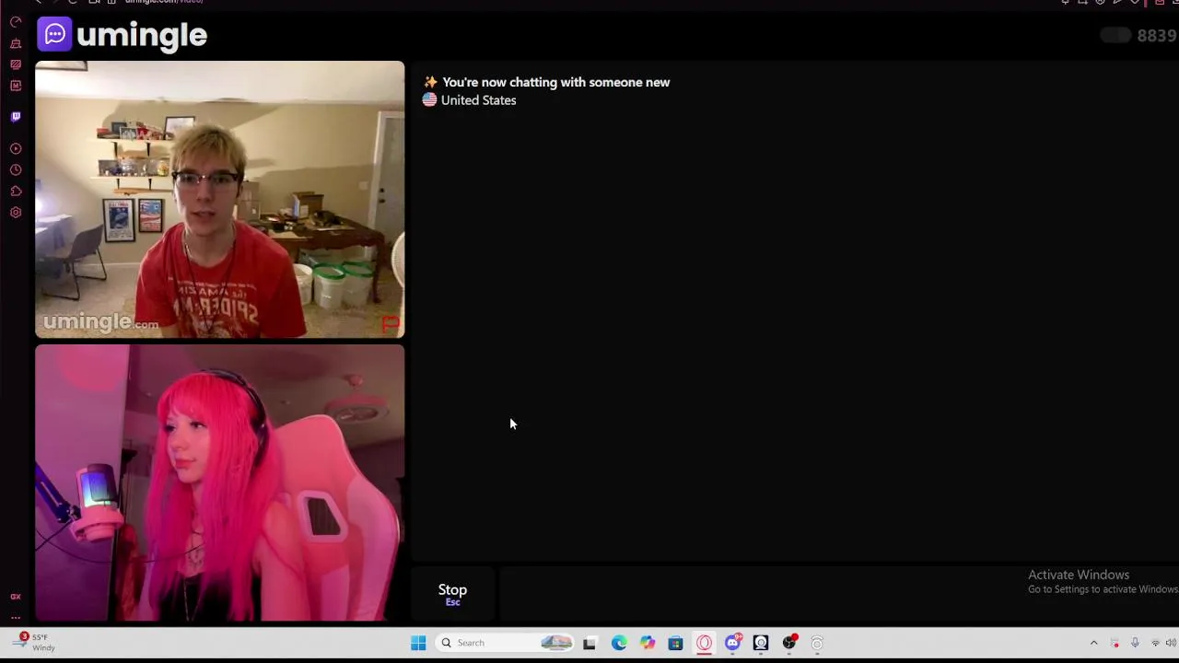Viewport: 1179px width, 663px height.
Task: Open the Twitch panel in the sidebar
Action: (x=16, y=117)
